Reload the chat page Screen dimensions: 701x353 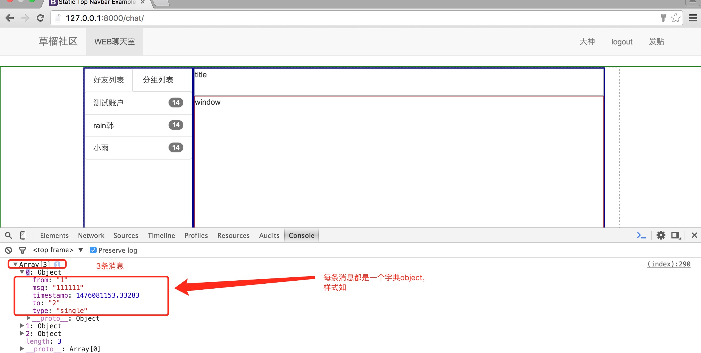(40, 18)
